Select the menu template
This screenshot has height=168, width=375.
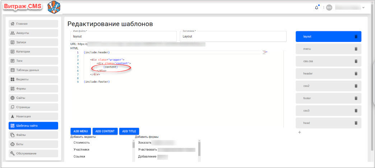point(328,49)
